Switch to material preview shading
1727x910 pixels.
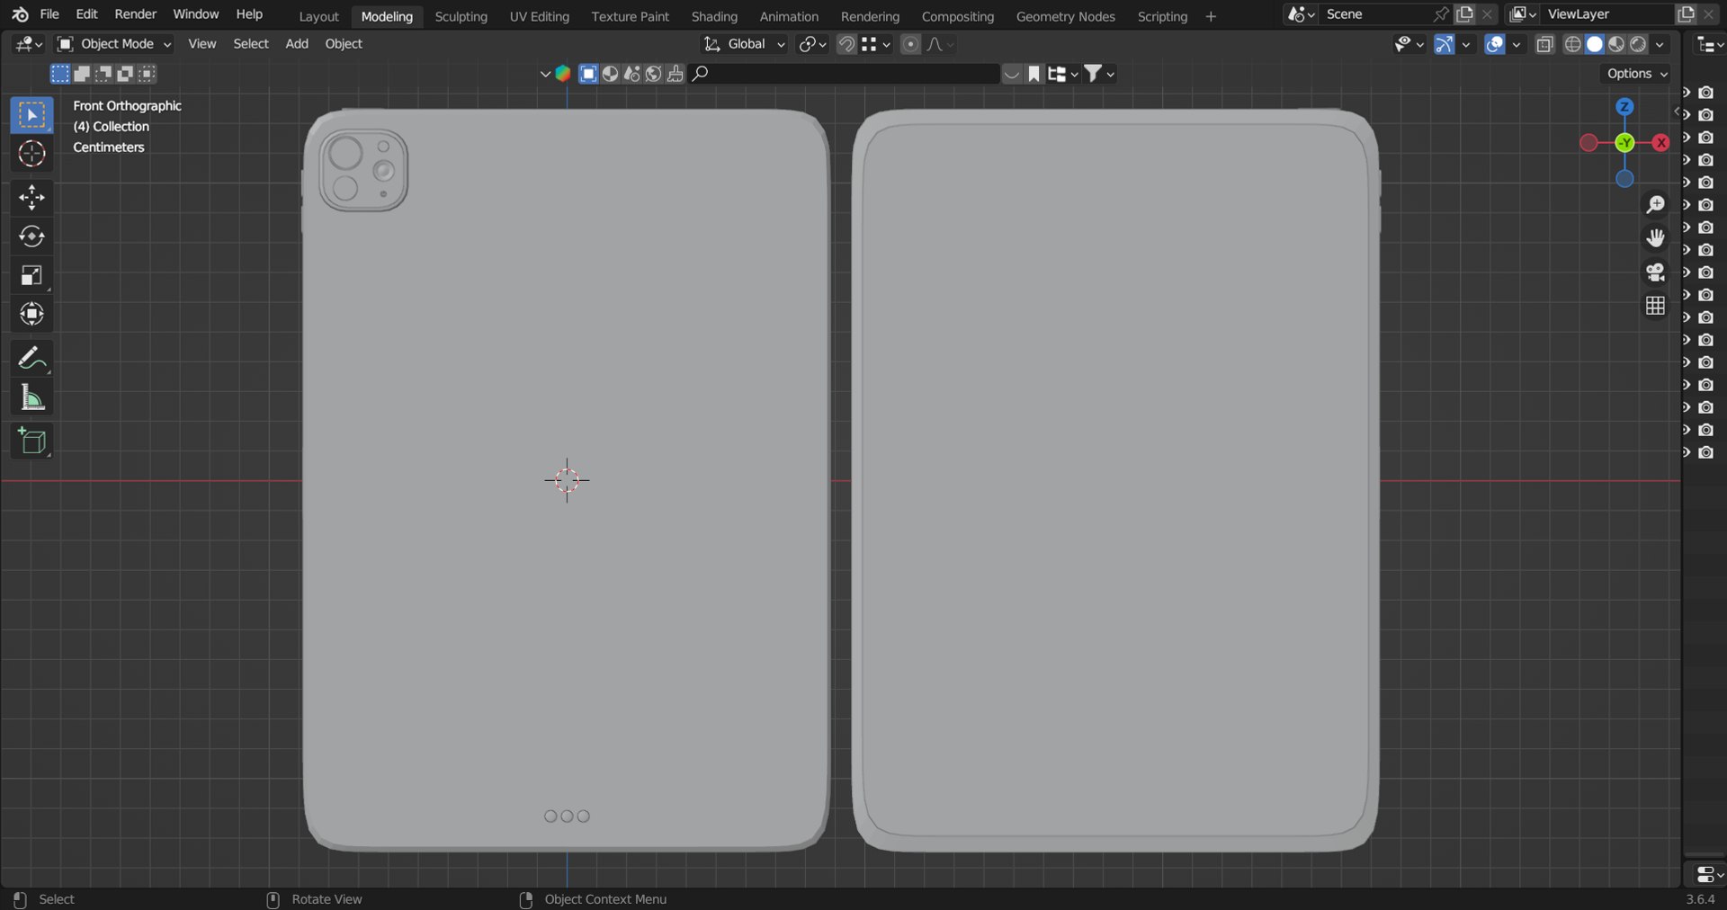click(x=1616, y=44)
